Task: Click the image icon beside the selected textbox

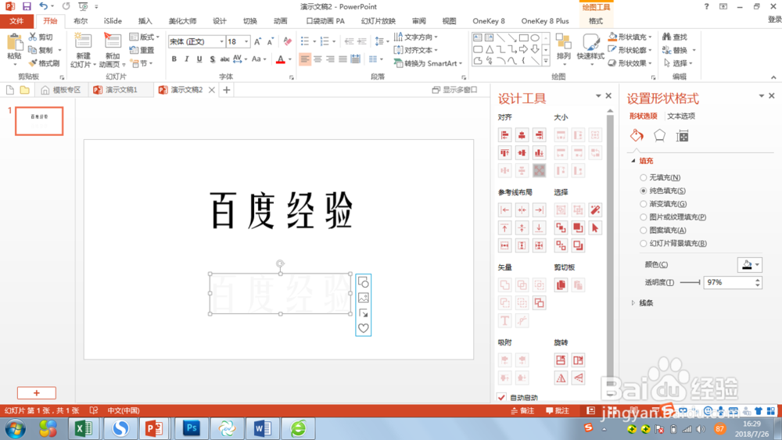Action: tap(363, 298)
